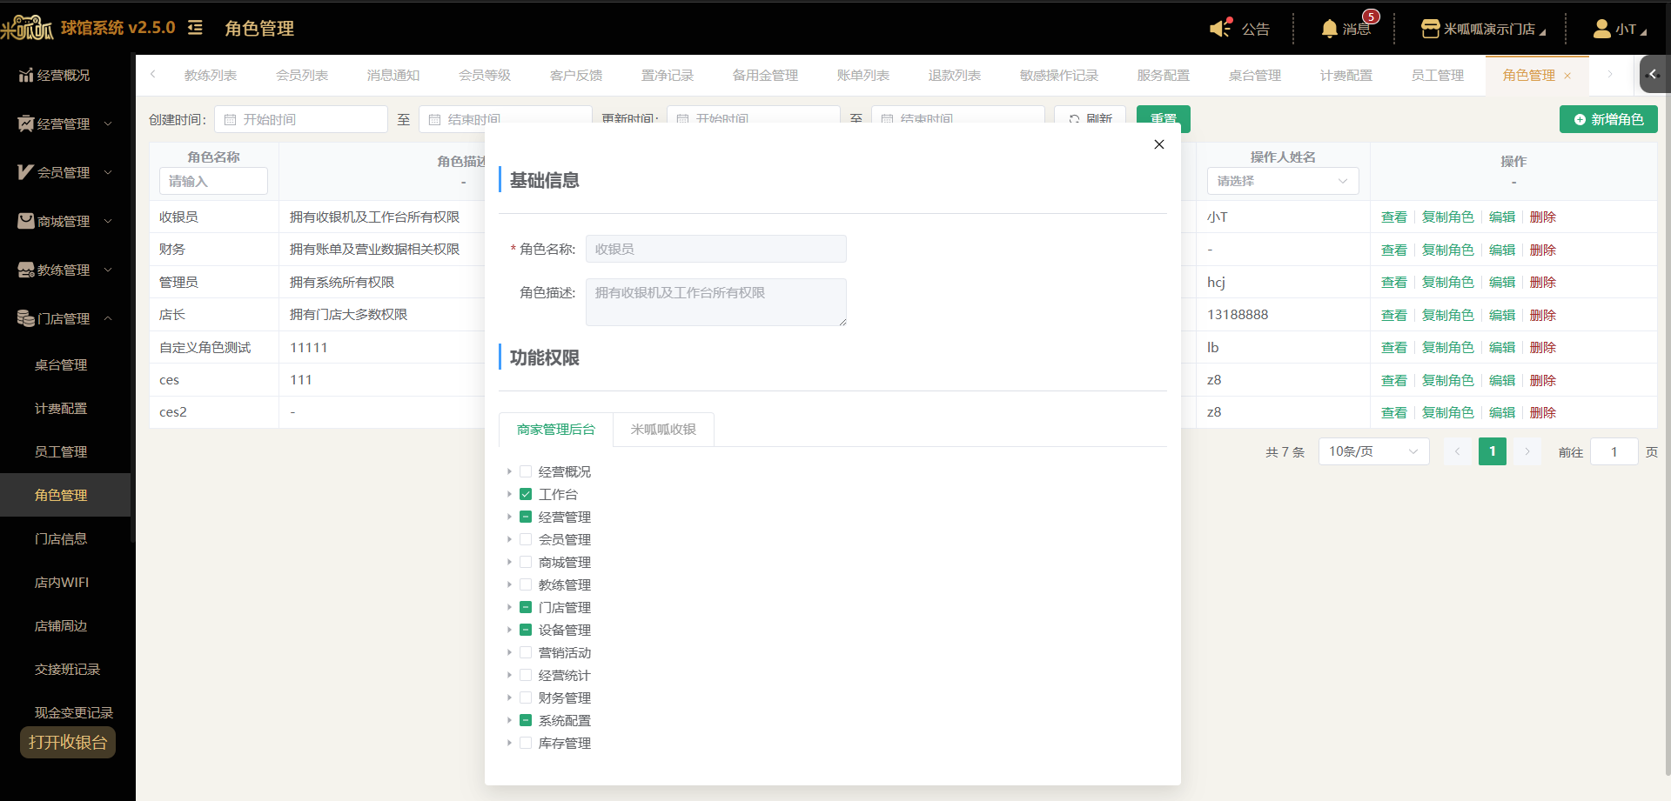This screenshot has height=801, width=1671.
Task: Check the 财务管理 permission checkbox
Action: pyautogui.click(x=526, y=698)
